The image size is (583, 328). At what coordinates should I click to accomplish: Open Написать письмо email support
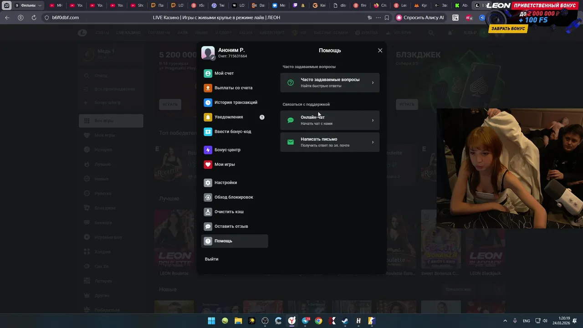pyautogui.click(x=330, y=142)
